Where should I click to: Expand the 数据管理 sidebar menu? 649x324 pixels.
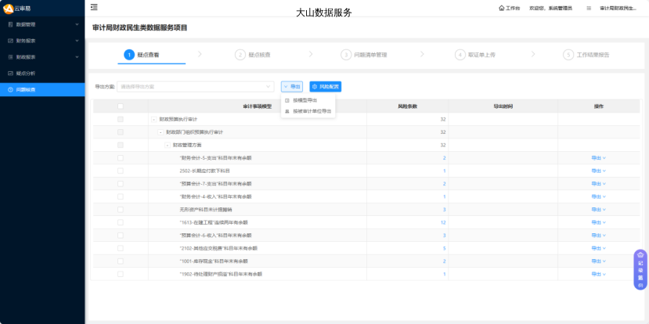42,24
